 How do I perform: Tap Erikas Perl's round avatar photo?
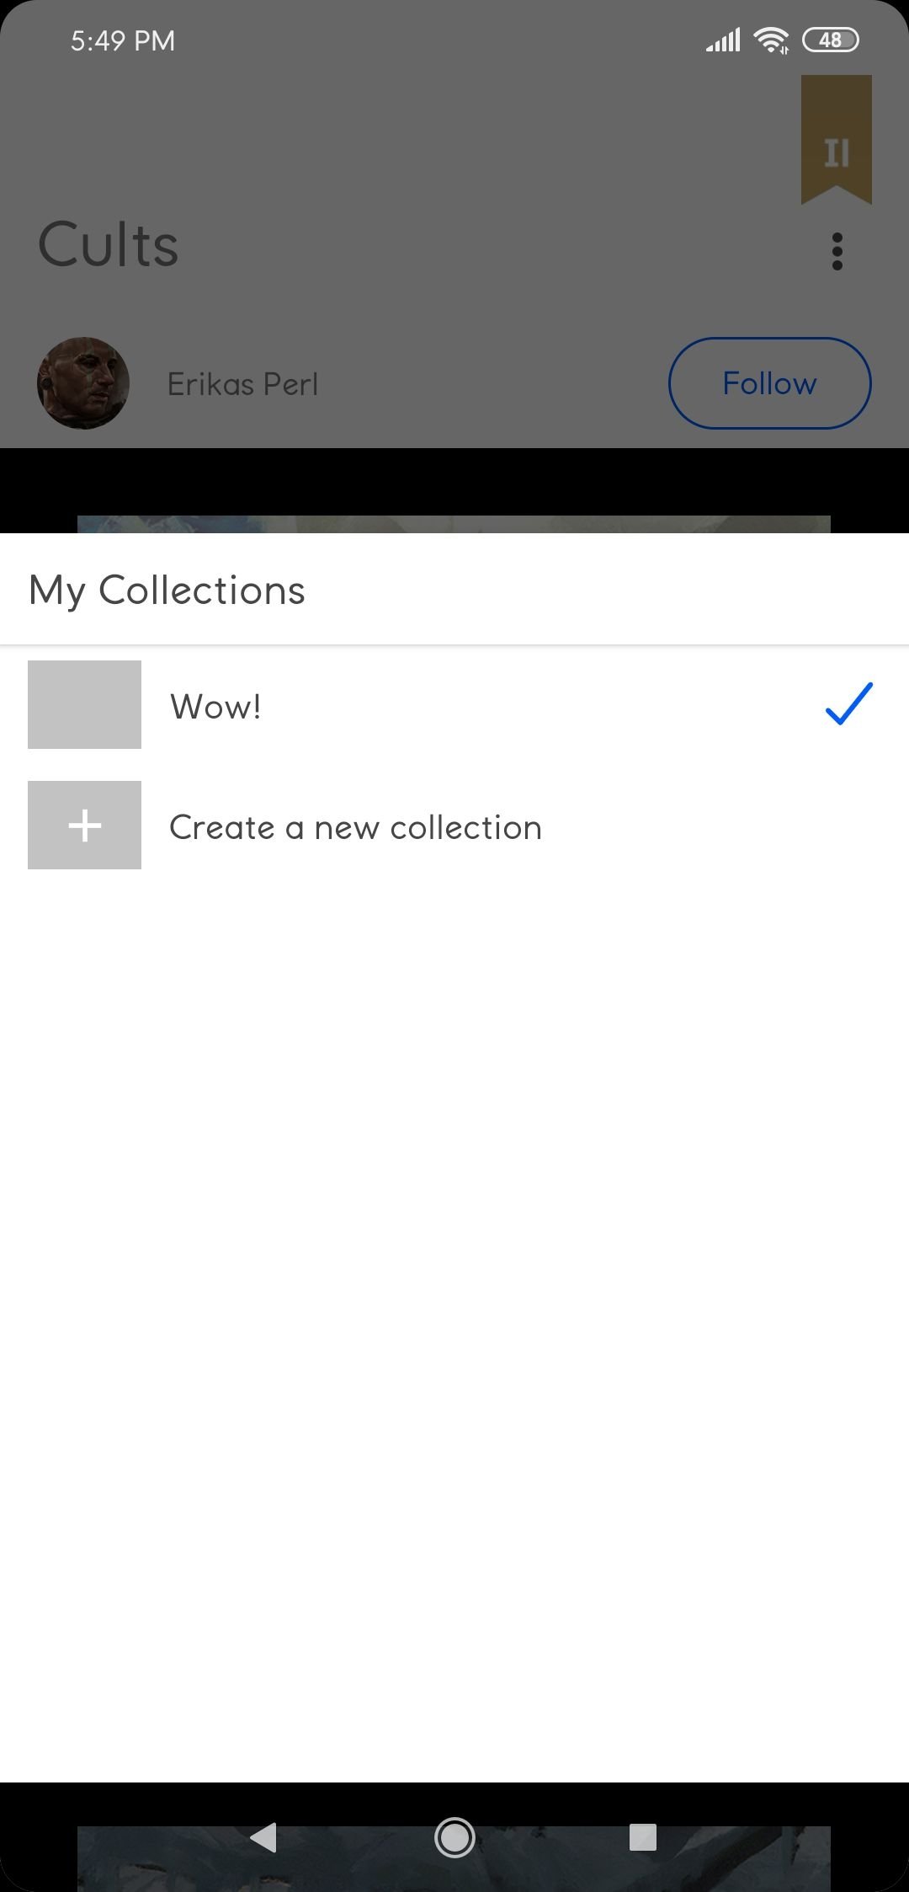[82, 383]
